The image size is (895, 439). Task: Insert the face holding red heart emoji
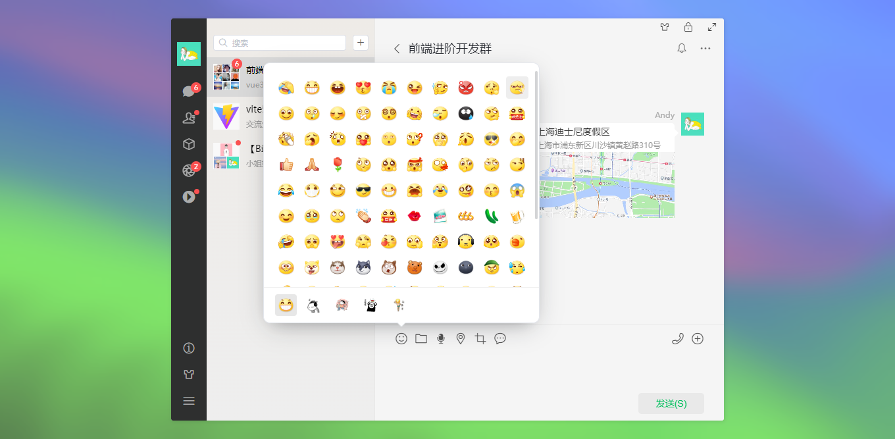point(363,139)
